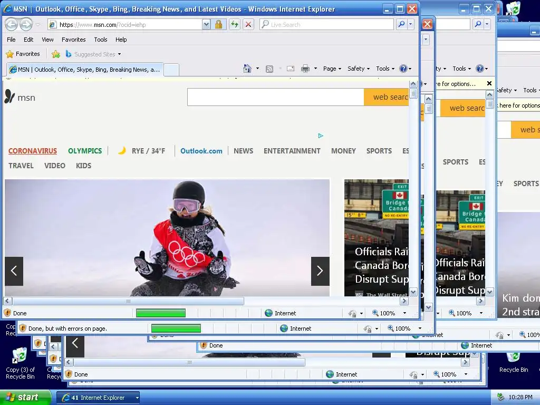Stop loading with the red X icon
The image size is (540, 405).
pyautogui.click(x=248, y=24)
